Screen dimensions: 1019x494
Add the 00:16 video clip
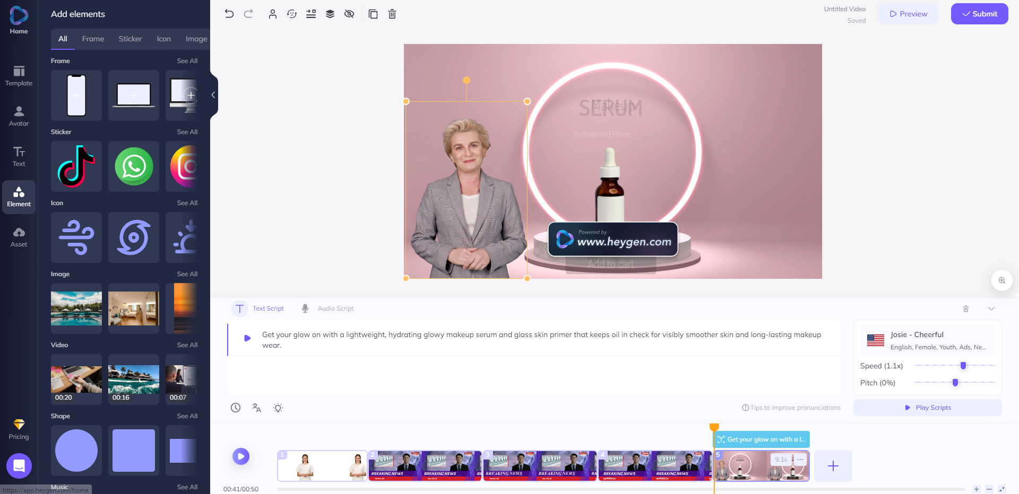[x=134, y=380]
